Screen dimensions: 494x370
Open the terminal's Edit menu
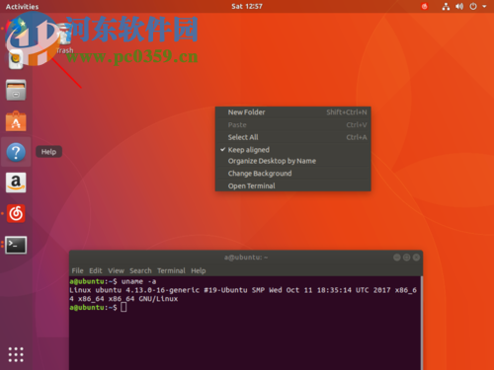tap(96, 270)
